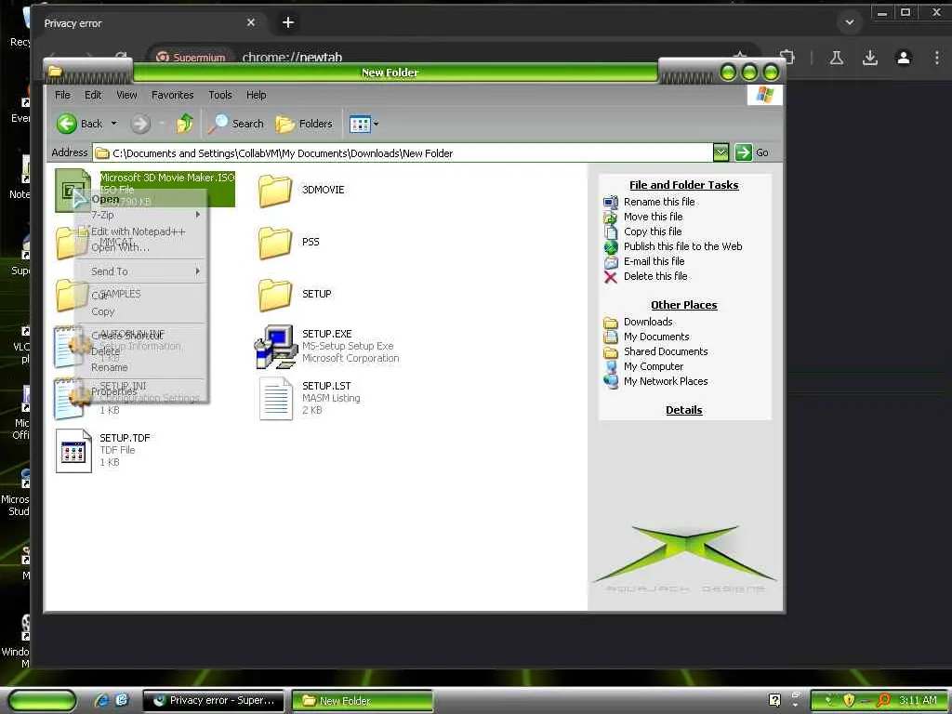Select the 3DMOVIE folder icon
952x714 pixels.
point(274,190)
